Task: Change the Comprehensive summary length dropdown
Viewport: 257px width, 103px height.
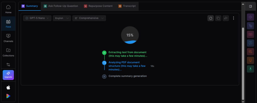Action: 89,18
